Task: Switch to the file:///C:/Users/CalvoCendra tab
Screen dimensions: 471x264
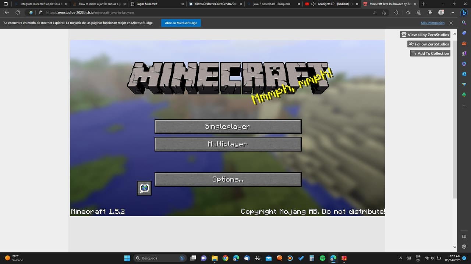Action: [x=215, y=4]
